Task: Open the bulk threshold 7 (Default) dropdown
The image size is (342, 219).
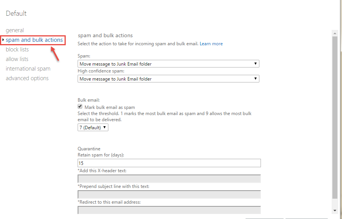Action: (x=93, y=127)
